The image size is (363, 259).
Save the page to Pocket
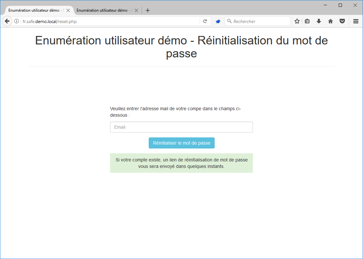342,21
